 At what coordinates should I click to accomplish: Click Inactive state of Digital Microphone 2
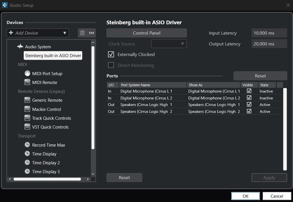click(x=266, y=98)
